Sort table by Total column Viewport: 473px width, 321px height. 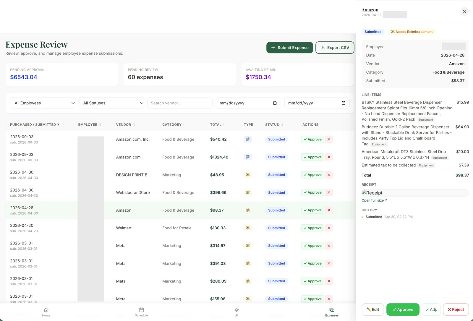pyautogui.click(x=218, y=125)
